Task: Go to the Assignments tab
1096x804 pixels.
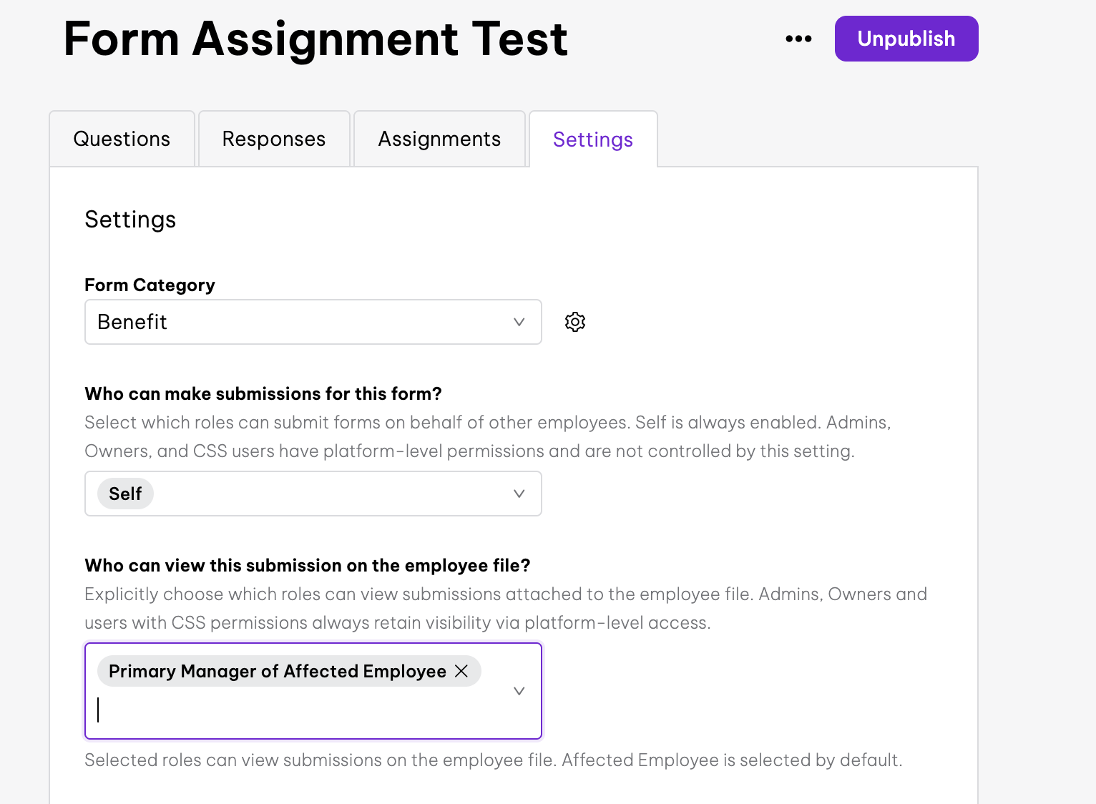Action: [439, 139]
